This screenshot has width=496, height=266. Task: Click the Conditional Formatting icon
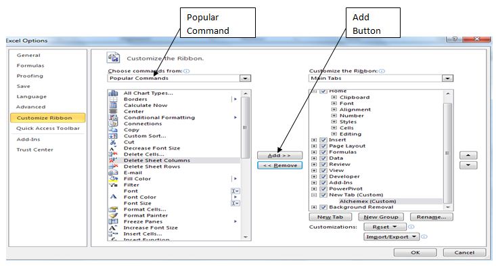coord(113,117)
